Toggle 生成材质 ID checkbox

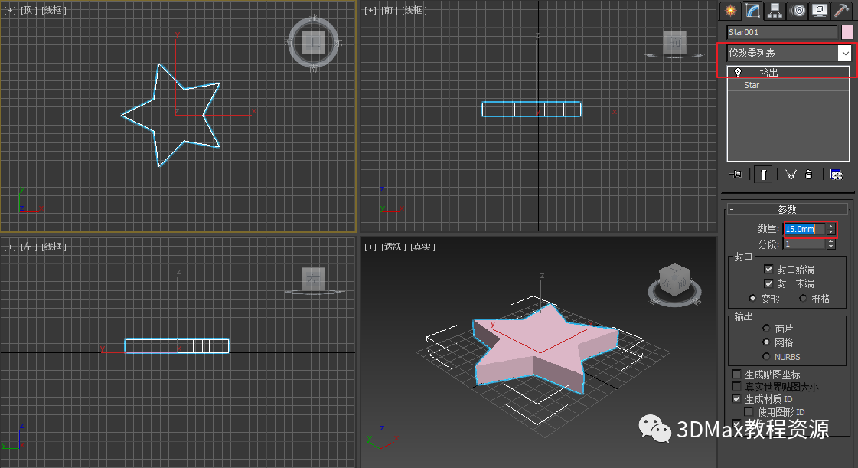tap(736, 399)
